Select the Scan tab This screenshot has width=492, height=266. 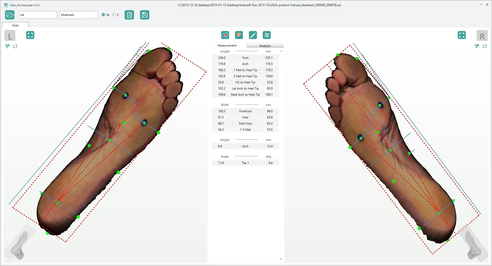click(15, 25)
